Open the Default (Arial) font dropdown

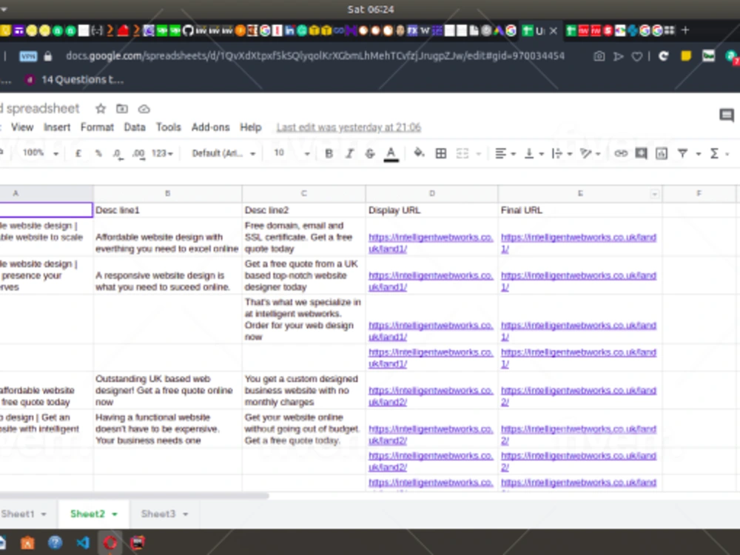223,153
